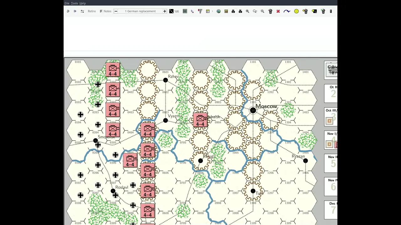Select the 4-4 counter above hex 0403 label
The height and width of the screenshot is (225, 401).
(x=113, y=110)
